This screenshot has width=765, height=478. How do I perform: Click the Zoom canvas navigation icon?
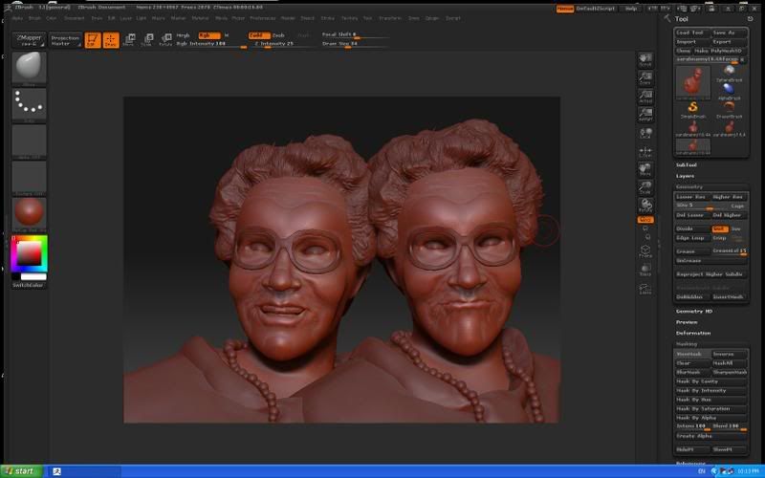coord(645,78)
